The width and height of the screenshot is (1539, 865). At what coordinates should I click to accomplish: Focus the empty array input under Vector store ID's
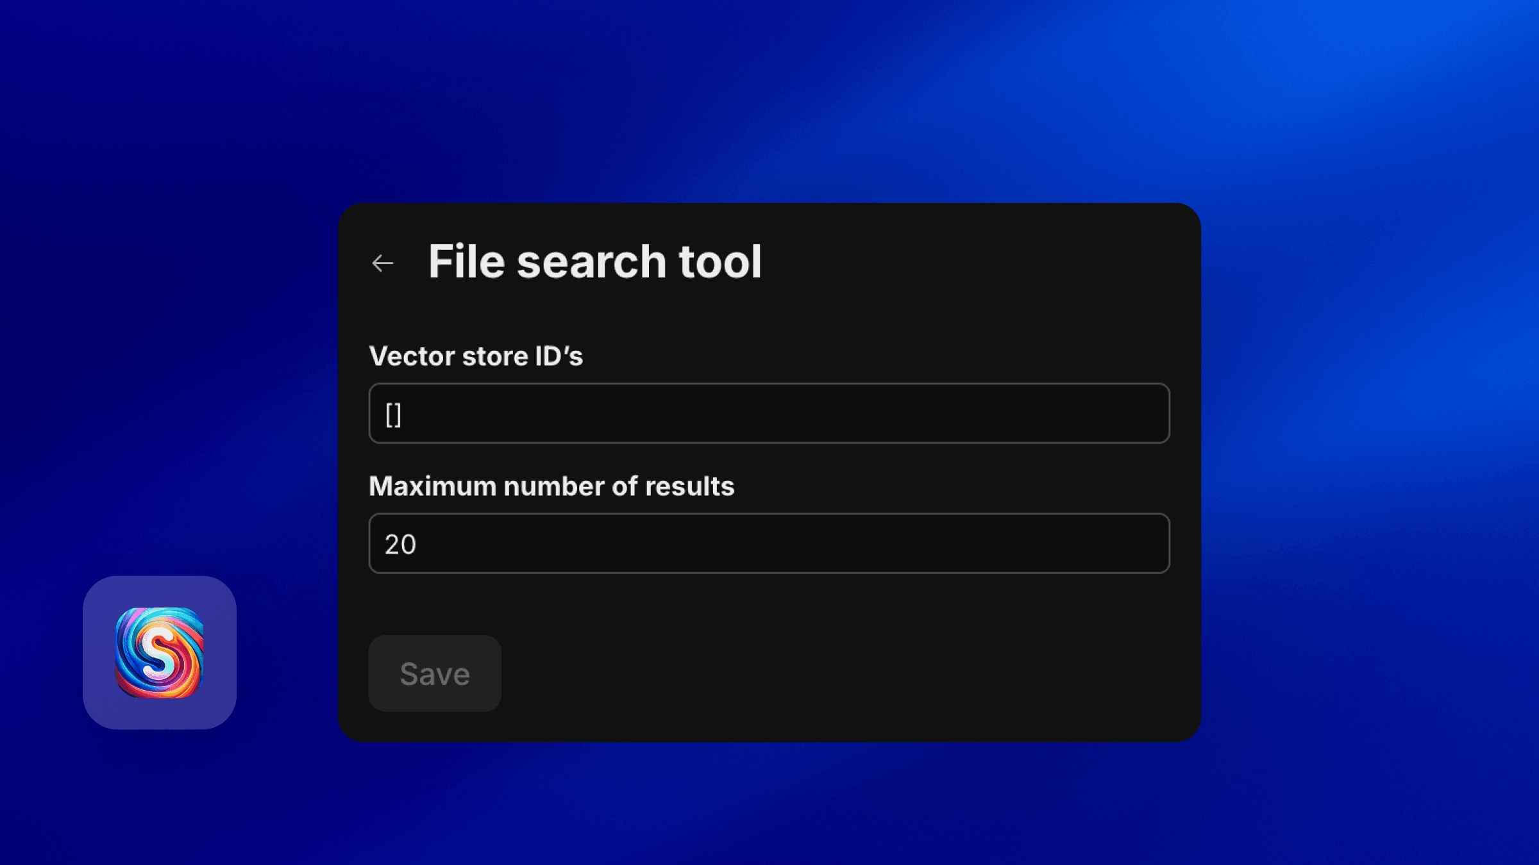[768, 413]
